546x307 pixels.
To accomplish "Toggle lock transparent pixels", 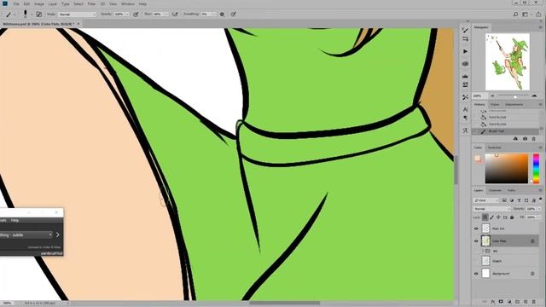I will coord(485,217).
